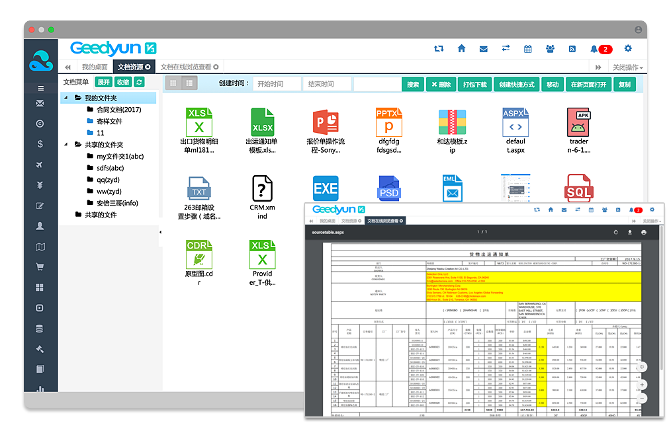The width and height of the screenshot is (671, 423).
Task: Click the shopping cart sidebar icon
Action: pyautogui.click(x=40, y=267)
